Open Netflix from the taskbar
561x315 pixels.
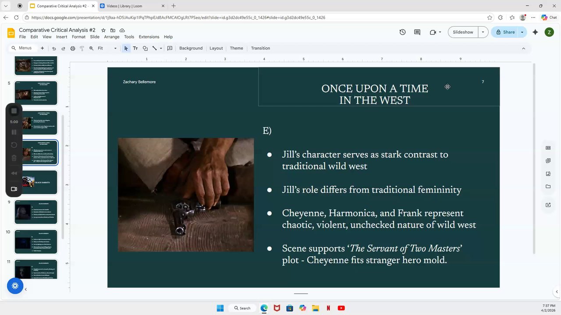point(328,308)
